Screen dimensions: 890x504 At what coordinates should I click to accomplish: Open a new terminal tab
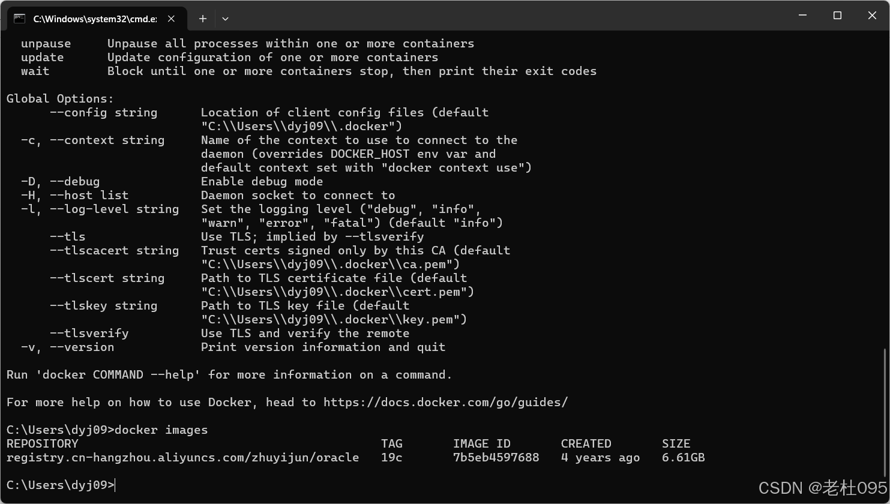point(203,19)
